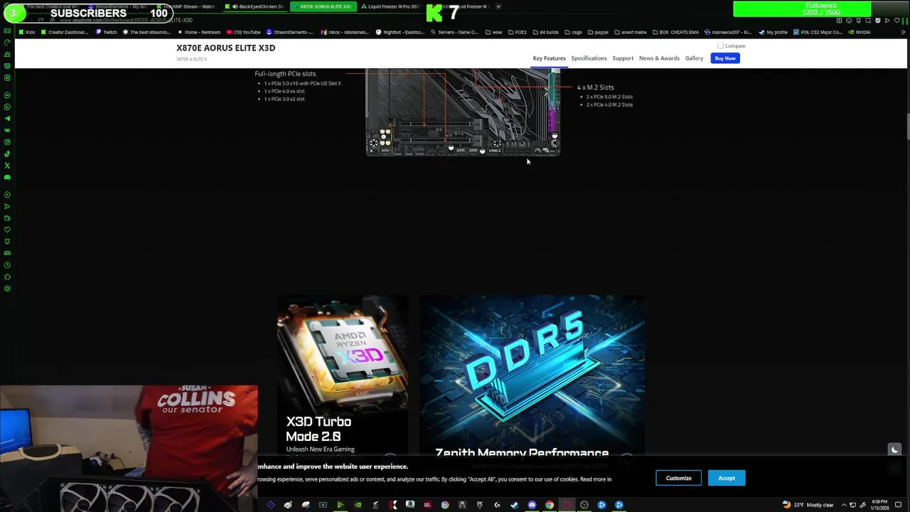The image size is (910, 512).
Task: Open the weather widget showing 33°F Mostly clear
Action: (x=808, y=505)
